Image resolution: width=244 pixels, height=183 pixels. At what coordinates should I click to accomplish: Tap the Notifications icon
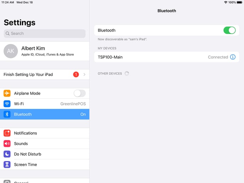click(x=7, y=133)
